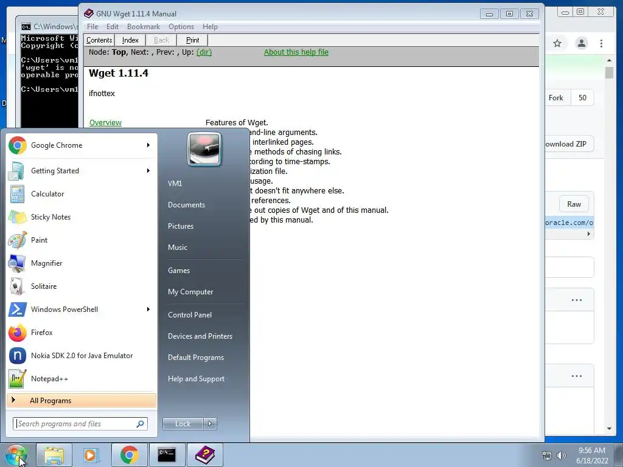Open Magnifier tool

click(80, 263)
